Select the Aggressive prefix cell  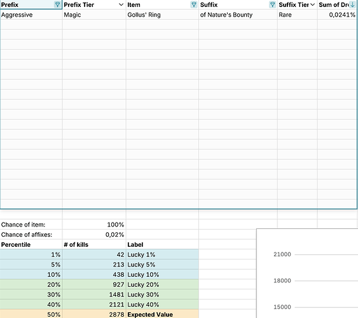[31, 15]
